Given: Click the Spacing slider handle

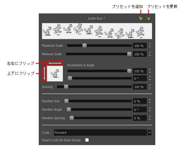Looking at the screenshot, I should coord(66,87).
